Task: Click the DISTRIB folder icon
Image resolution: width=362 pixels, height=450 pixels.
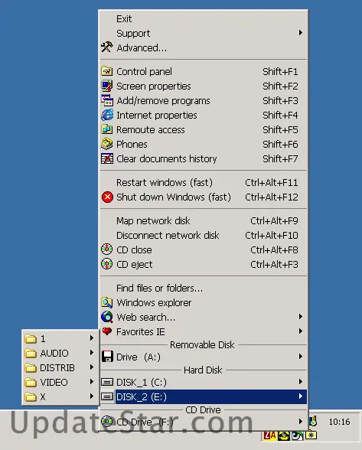Action: (31, 368)
